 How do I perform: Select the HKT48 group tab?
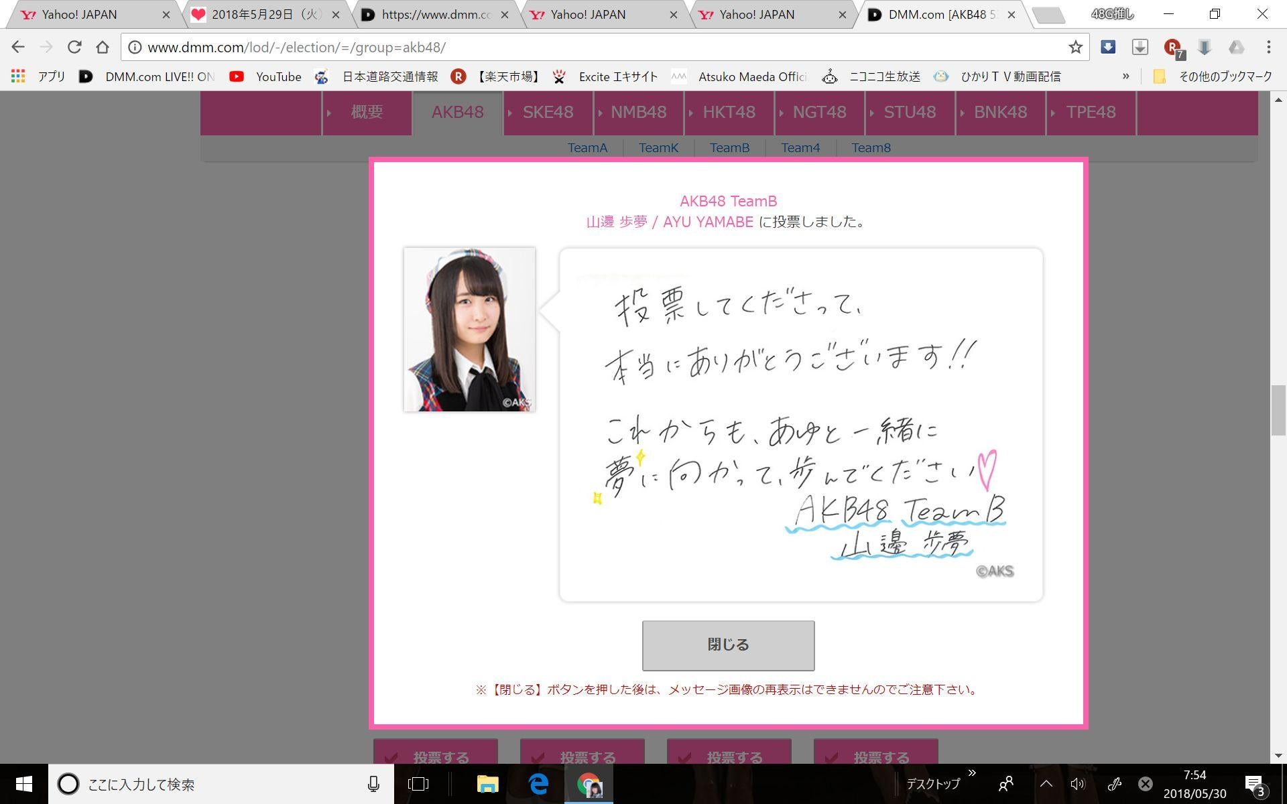click(729, 112)
